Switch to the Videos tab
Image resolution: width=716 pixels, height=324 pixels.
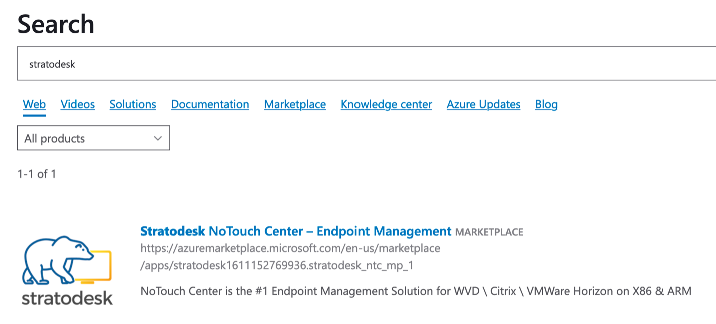point(78,104)
